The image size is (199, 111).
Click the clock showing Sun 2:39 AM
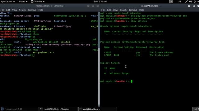coord(100,2)
